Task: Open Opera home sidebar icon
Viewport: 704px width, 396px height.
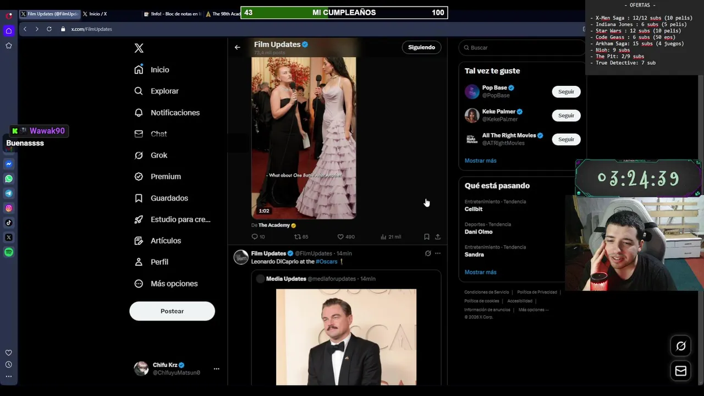Action: point(9,31)
